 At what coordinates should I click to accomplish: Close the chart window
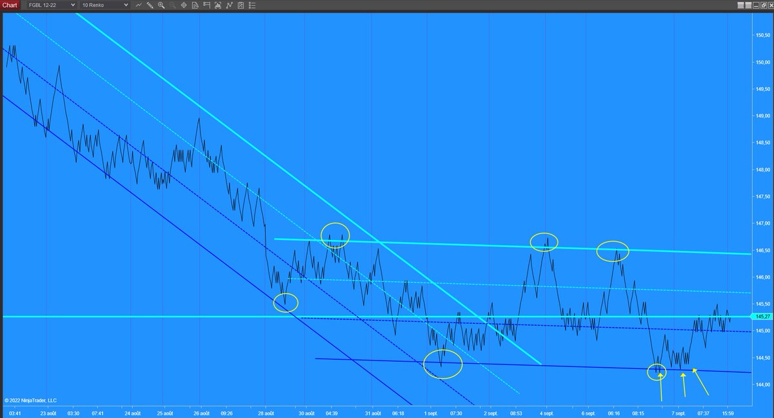771,5
